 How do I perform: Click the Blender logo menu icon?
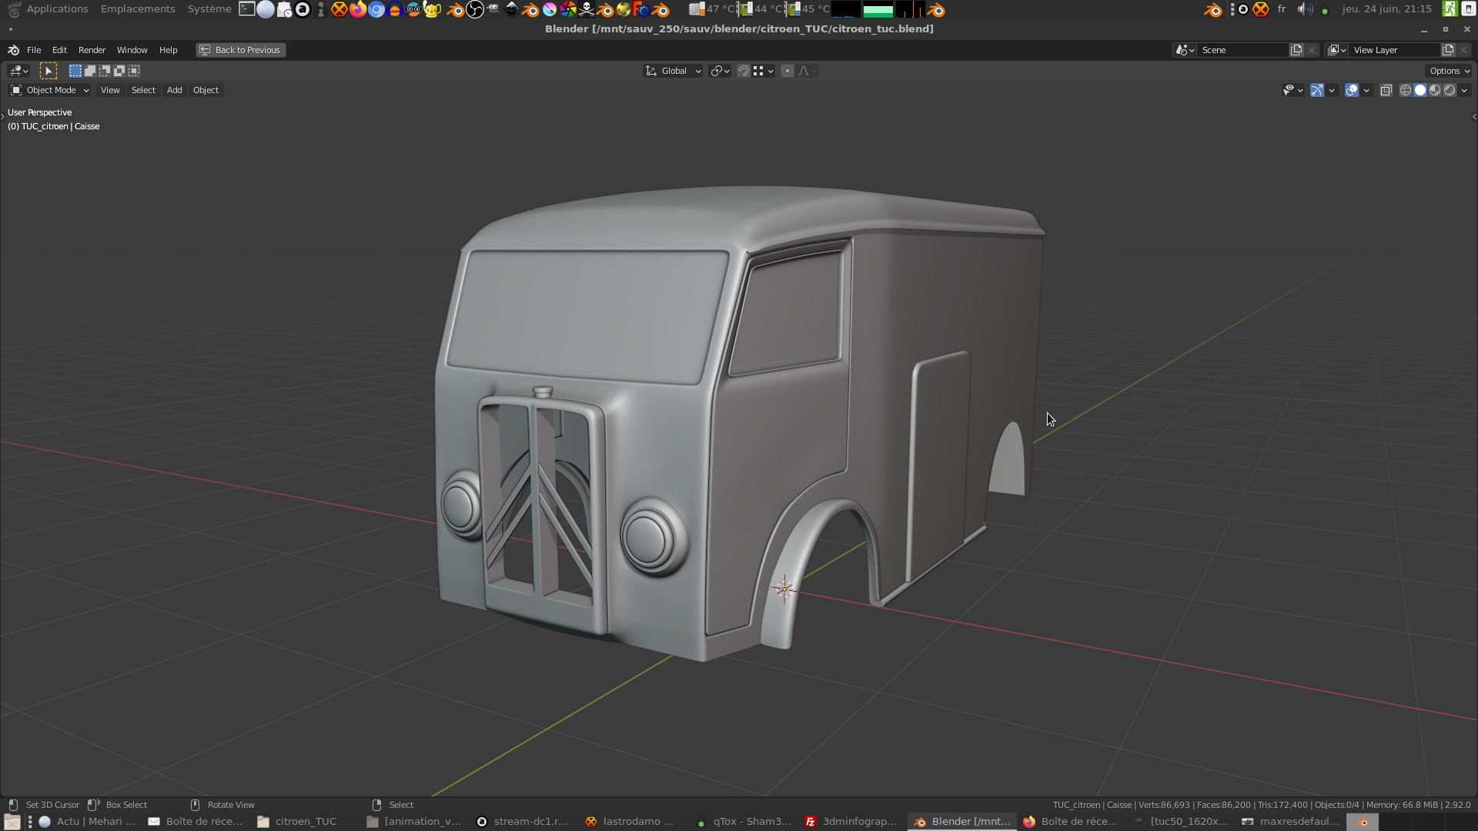(x=13, y=50)
